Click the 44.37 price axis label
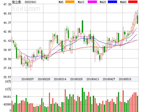 (7, 23)
